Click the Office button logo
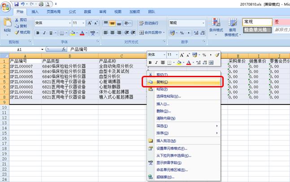290x182 pixels. click(5, 5)
